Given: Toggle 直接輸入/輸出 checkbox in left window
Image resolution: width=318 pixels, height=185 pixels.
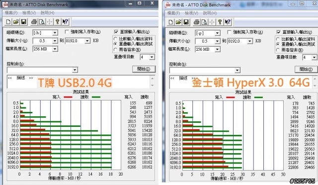Looking at the screenshot, I should click(116, 32).
